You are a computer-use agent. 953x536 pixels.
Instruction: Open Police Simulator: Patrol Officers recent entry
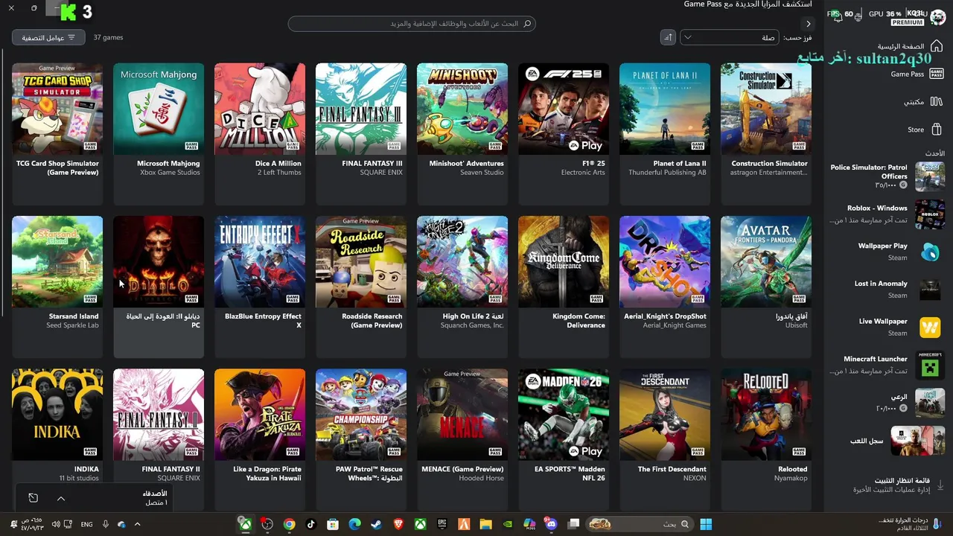click(x=886, y=176)
